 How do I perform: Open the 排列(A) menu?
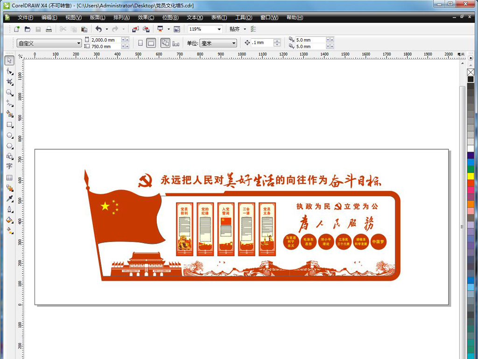pos(122,17)
